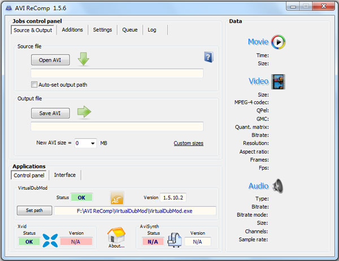The width and height of the screenshot is (339, 261).
Task: Click the Movie play icon
Action: click(x=278, y=42)
